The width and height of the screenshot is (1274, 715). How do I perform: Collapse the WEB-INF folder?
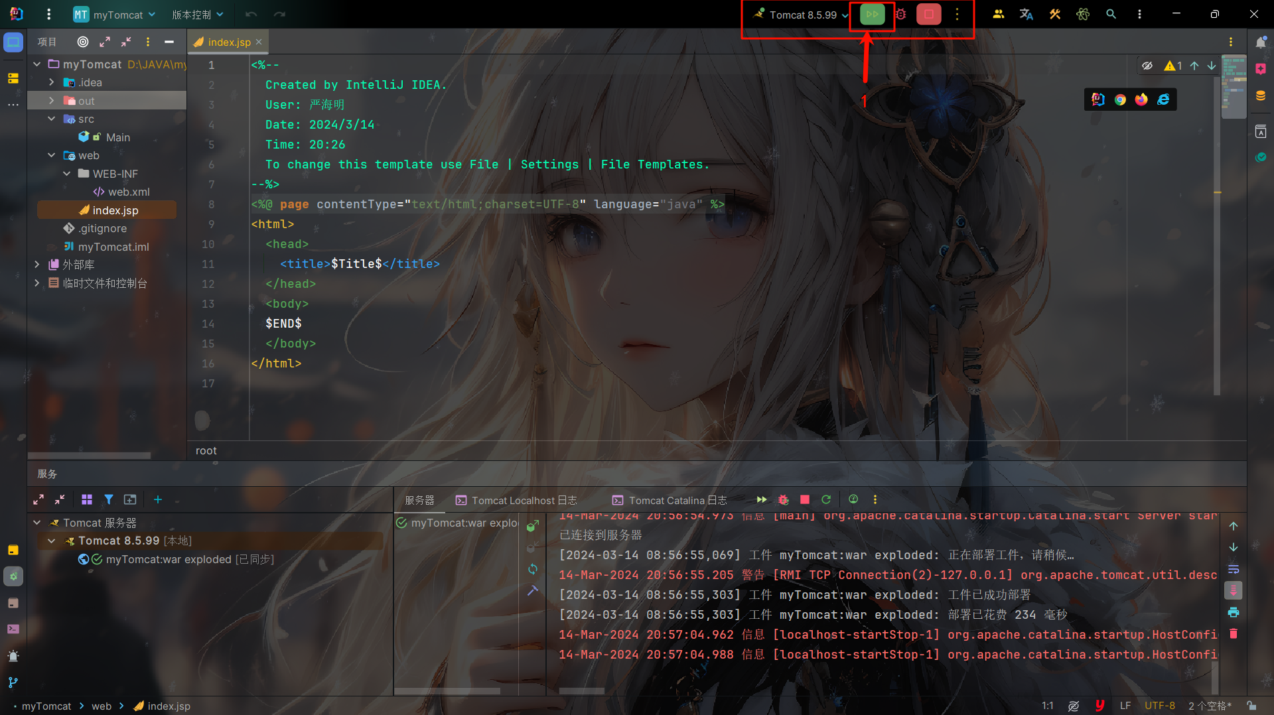point(66,174)
